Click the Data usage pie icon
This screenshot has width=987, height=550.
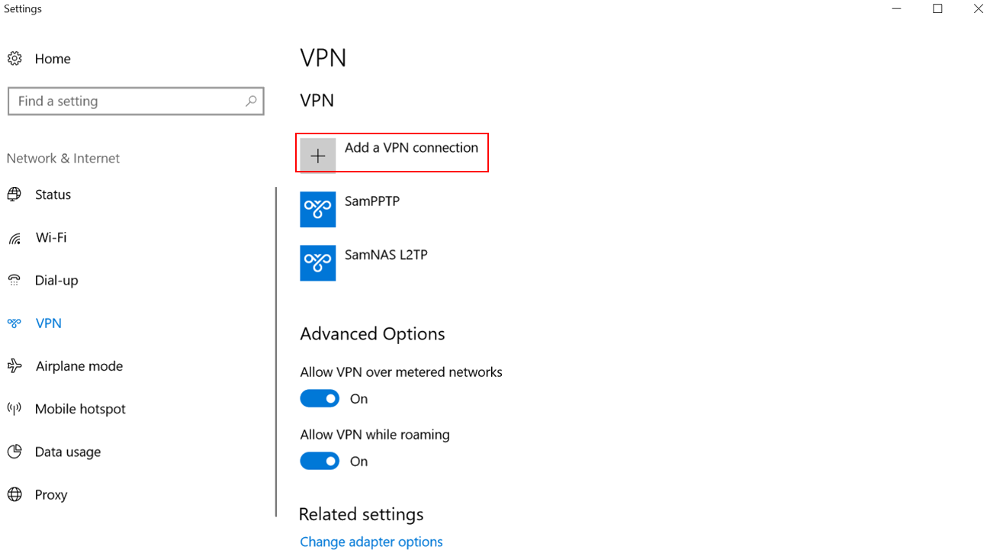pos(14,452)
